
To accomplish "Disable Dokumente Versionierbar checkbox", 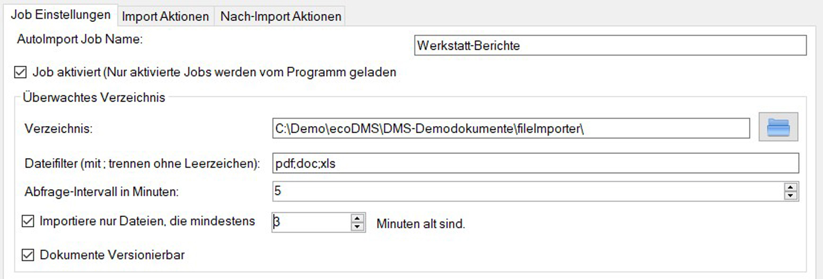I will [27, 255].
